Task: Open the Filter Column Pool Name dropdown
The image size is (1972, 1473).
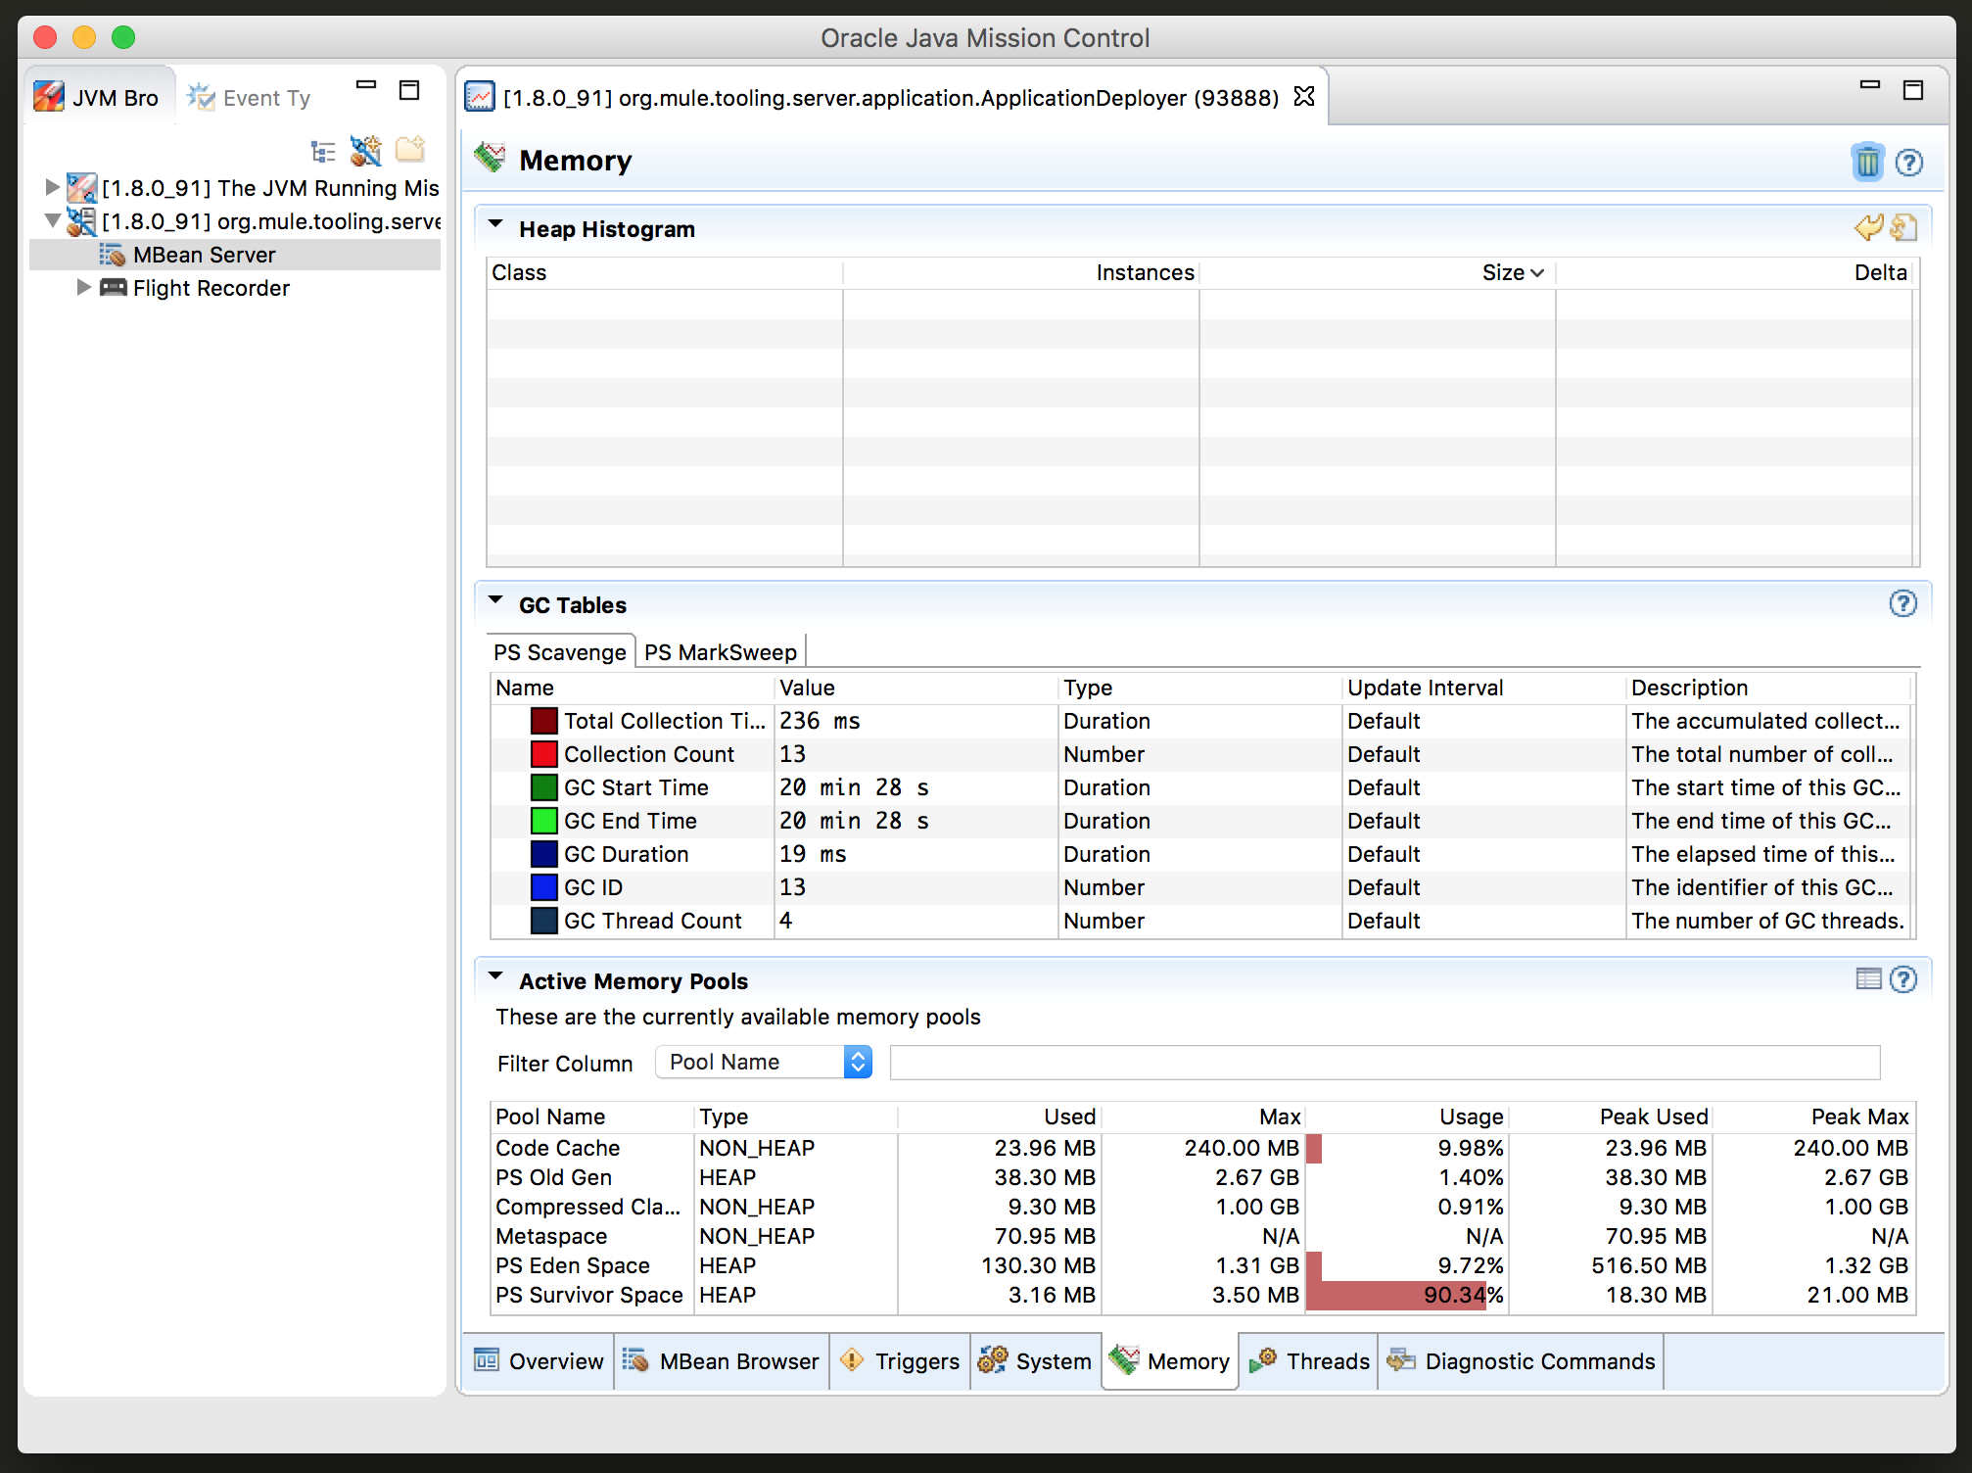Action: point(764,1062)
